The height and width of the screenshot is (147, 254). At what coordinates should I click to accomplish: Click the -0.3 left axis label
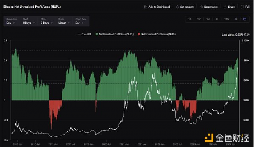point(5,120)
